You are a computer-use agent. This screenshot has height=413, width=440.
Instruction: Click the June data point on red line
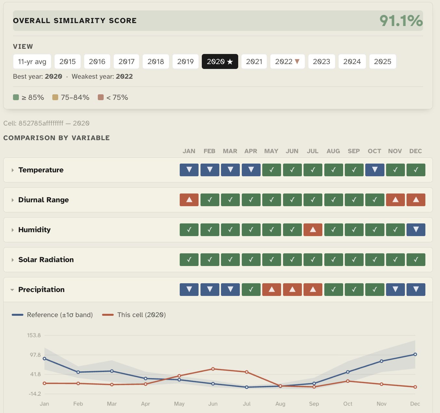213,369
